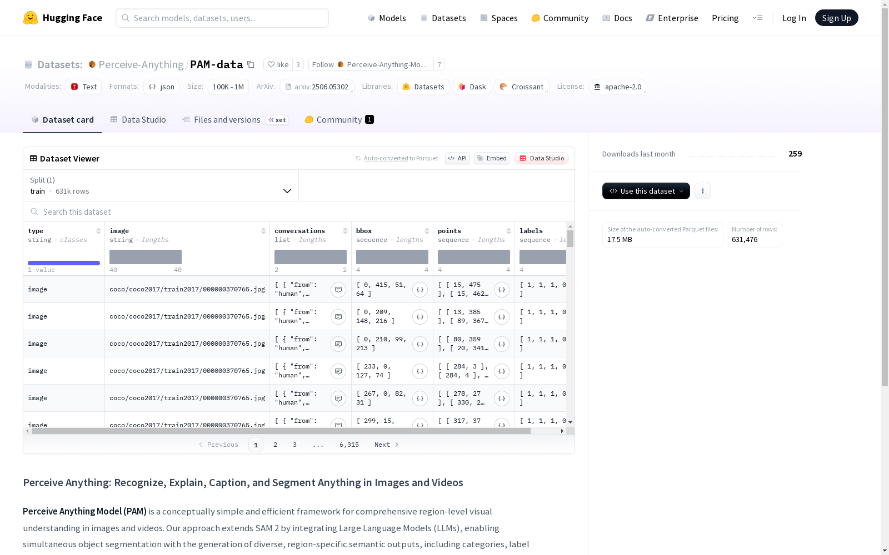Open the arxiv 2506.05302 tag

[317, 87]
